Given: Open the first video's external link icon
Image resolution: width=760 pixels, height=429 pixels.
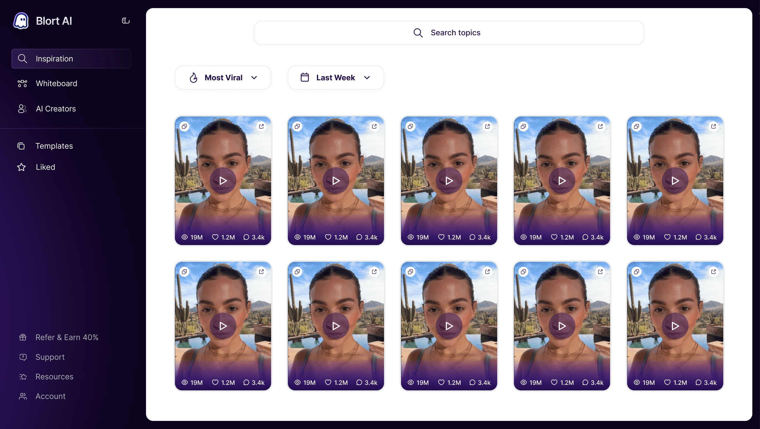Looking at the screenshot, I should coord(261,126).
